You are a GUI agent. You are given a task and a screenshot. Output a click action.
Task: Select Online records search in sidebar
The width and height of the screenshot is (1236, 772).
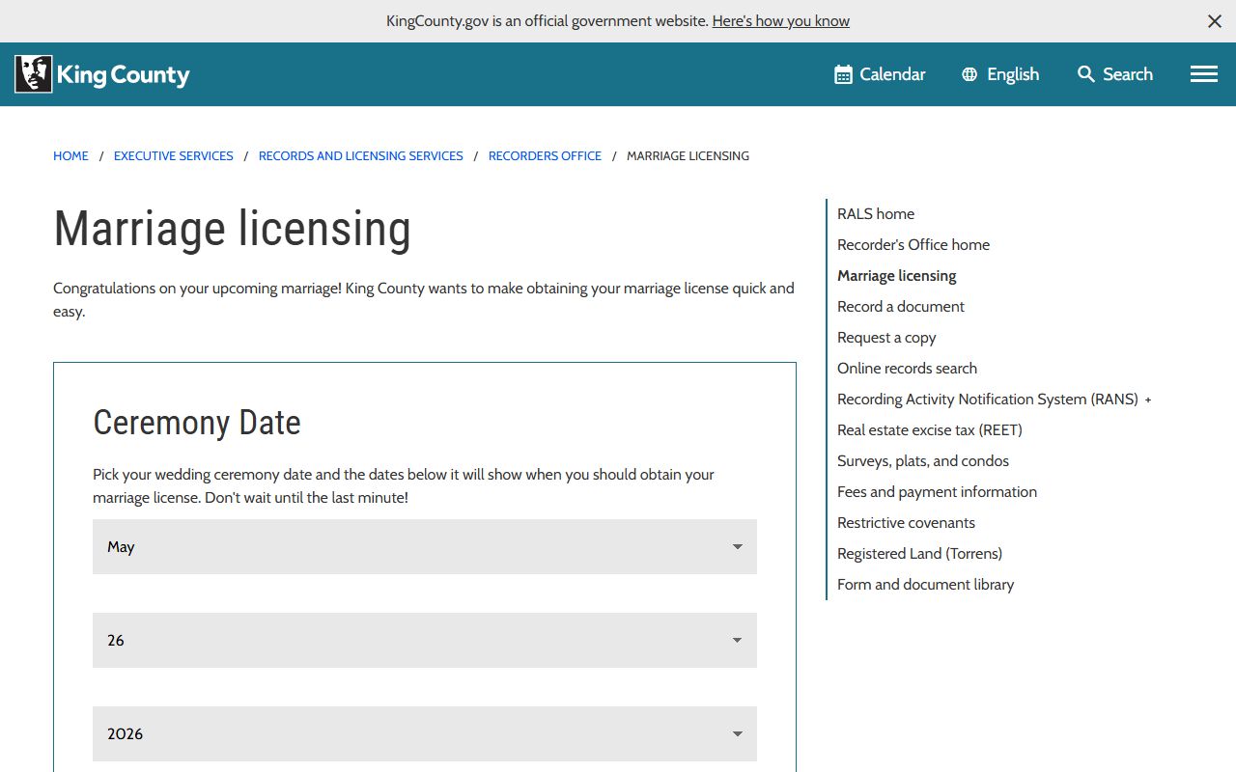[x=907, y=369]
